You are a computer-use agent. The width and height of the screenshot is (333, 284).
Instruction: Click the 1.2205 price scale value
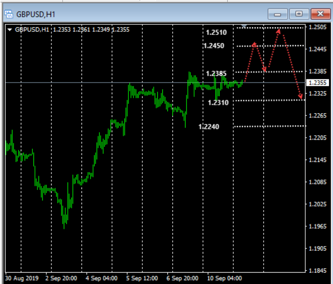click(x=318, y=138)
